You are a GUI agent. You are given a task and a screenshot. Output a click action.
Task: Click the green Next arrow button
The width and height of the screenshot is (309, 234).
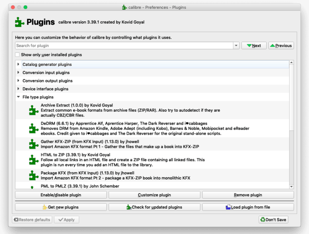tap(254, 46)
